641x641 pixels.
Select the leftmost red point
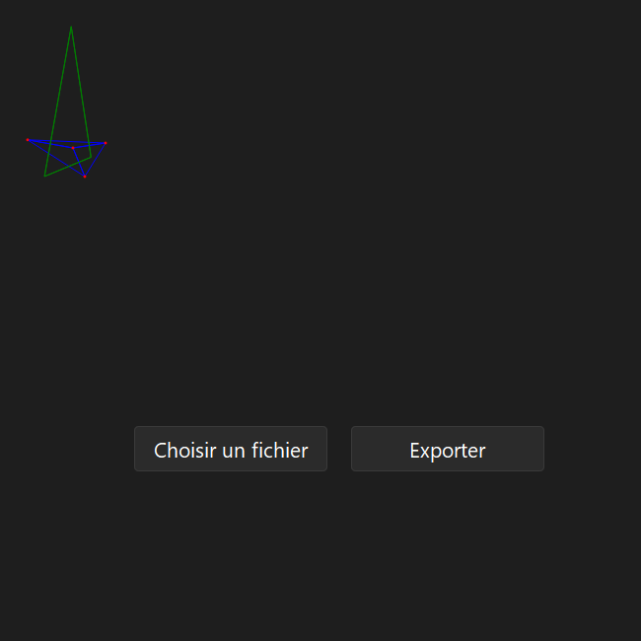(x=28, y=140)
